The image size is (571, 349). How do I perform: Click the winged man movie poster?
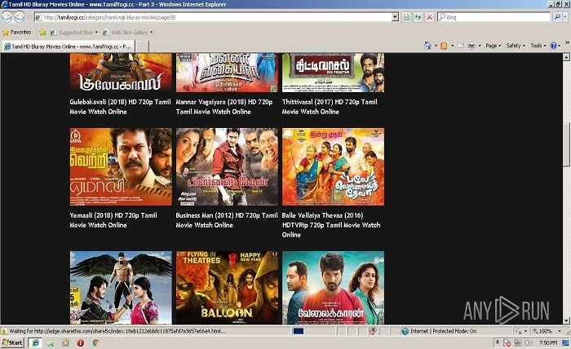click(121, 288)
